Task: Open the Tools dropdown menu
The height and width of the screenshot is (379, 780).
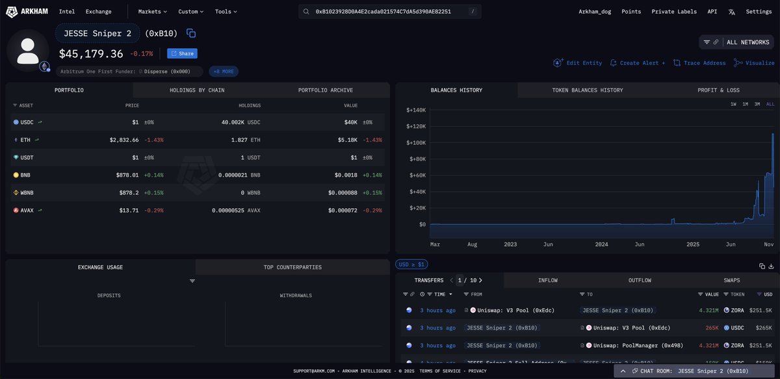Action: (x=226, y=12)
